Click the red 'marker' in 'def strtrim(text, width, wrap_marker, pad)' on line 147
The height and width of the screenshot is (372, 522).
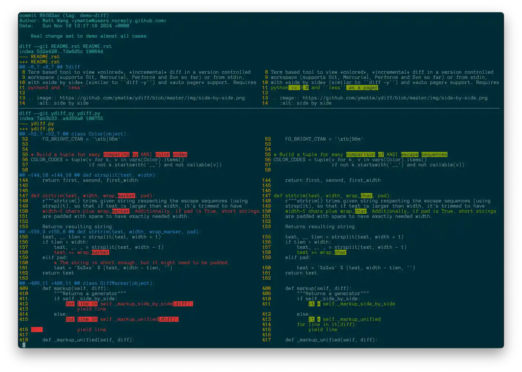point(126,196)
